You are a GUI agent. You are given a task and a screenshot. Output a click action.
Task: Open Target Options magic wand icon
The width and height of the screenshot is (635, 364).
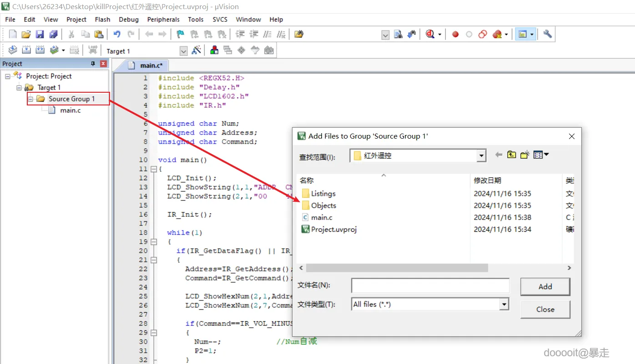(197, 50)
